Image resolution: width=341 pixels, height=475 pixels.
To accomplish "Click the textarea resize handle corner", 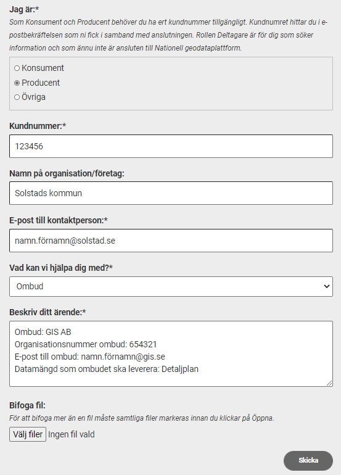I will click(x=329, y=384).
